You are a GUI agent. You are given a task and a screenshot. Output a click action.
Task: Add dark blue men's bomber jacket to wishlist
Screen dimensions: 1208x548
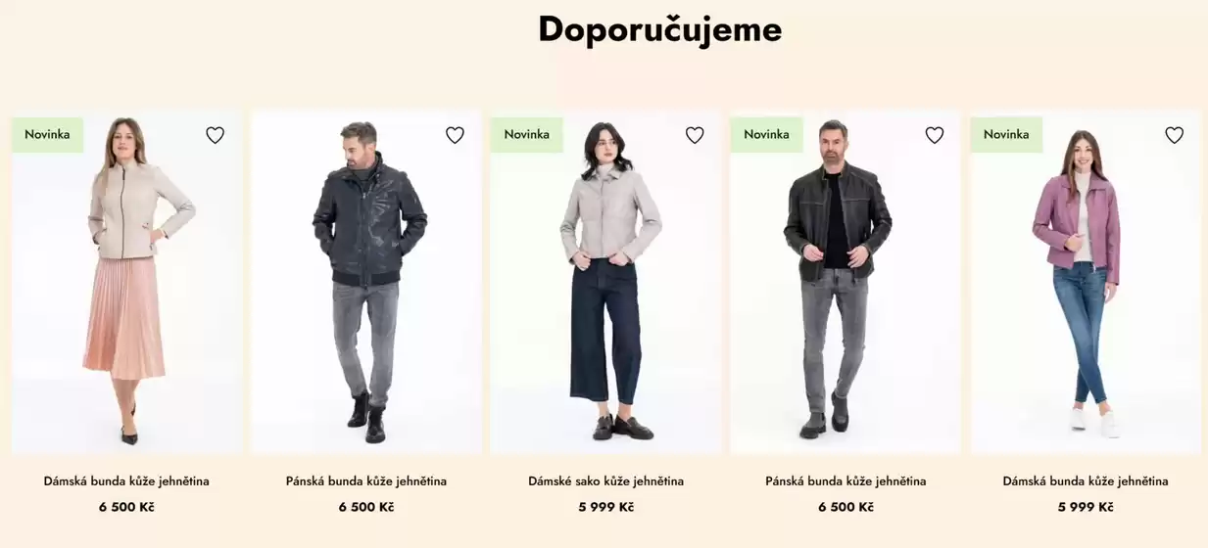(x=455, y=135)
